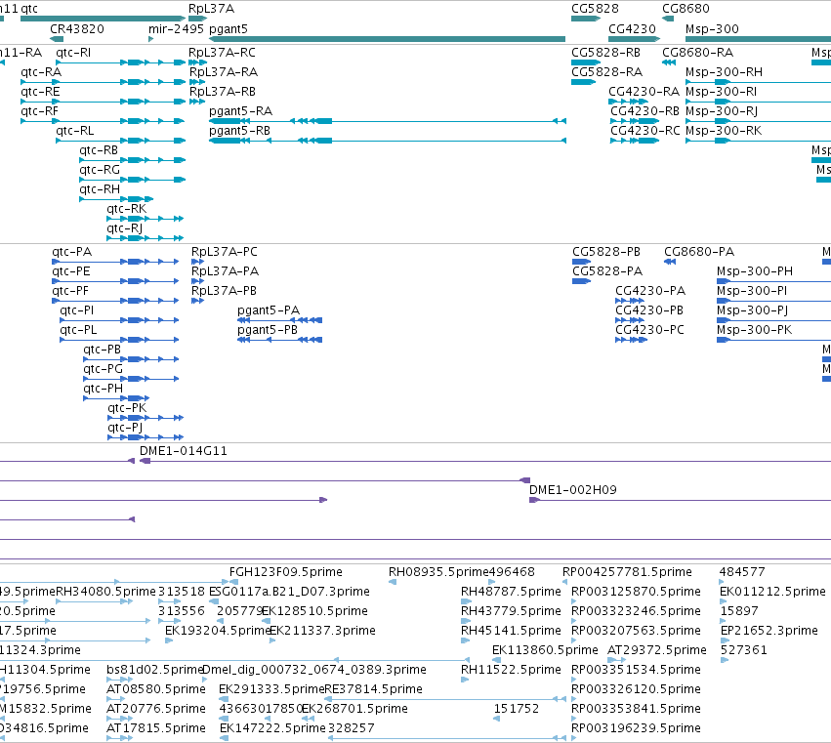
Task: Click the CG4230 gene bar
Action: tap(635, 39)
